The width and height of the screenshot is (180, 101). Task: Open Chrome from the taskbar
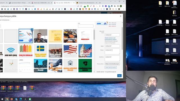pos(7,99)
